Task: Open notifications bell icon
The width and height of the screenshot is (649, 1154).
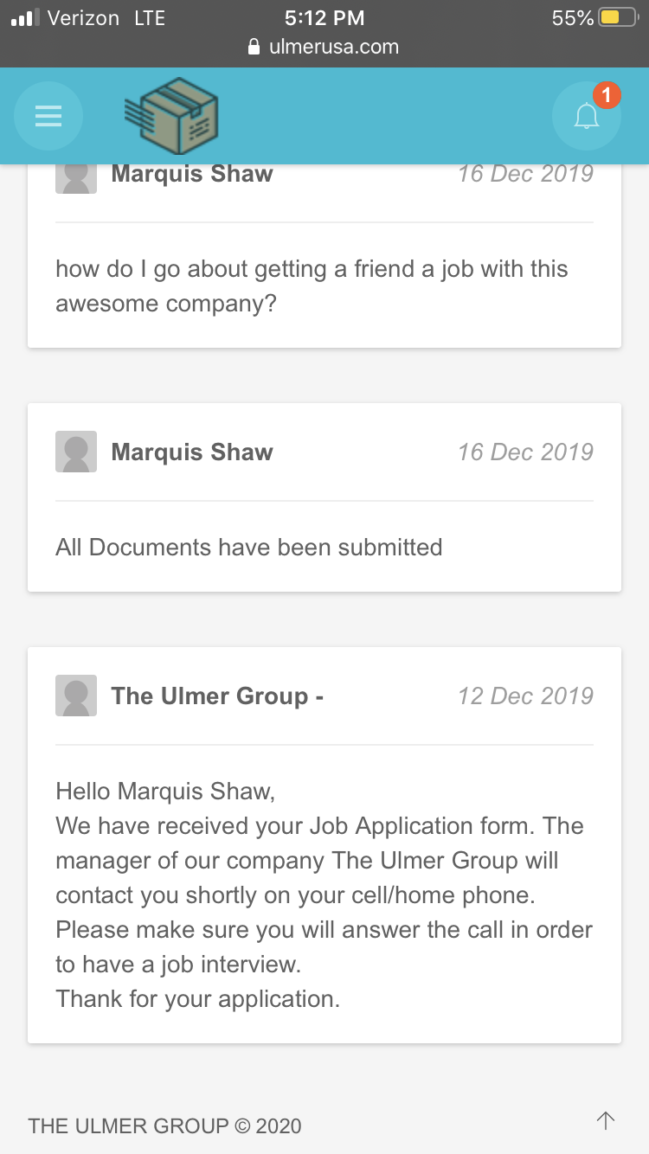Action: (587, 116)
